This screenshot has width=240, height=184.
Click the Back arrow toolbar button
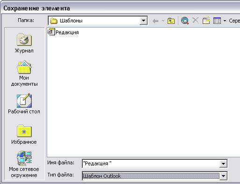155,21
